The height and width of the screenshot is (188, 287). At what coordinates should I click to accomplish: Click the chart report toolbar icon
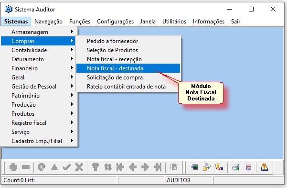point(248,167)
